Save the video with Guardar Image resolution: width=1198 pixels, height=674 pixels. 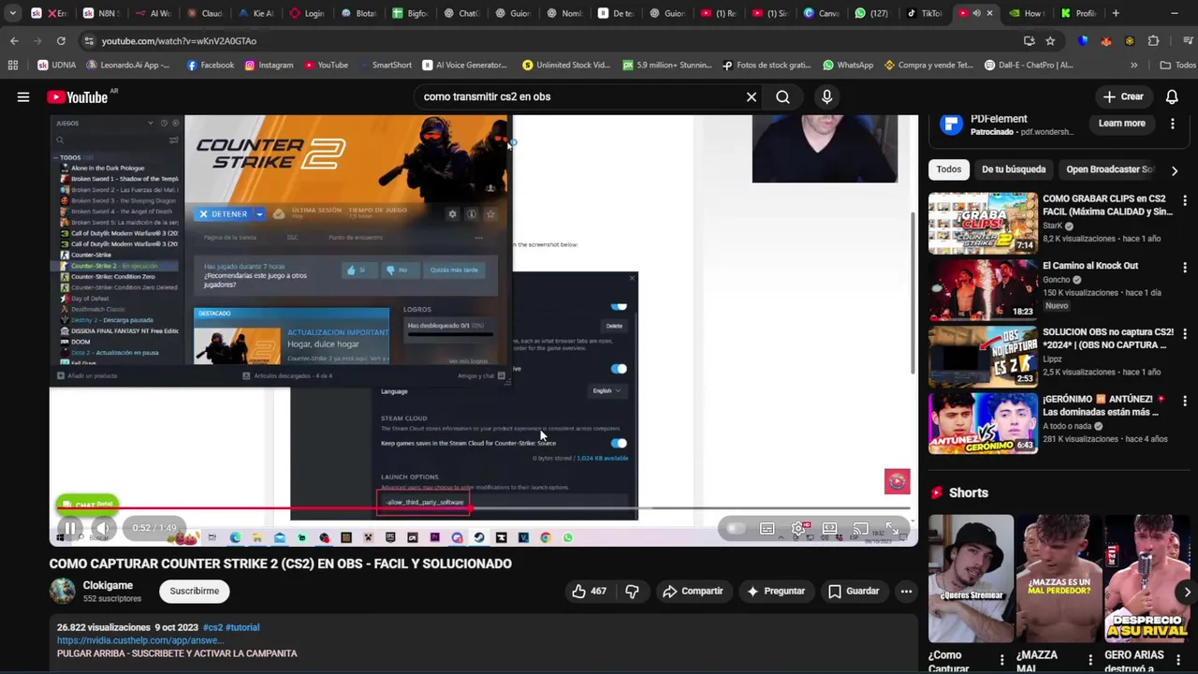[x=854, y=591]
